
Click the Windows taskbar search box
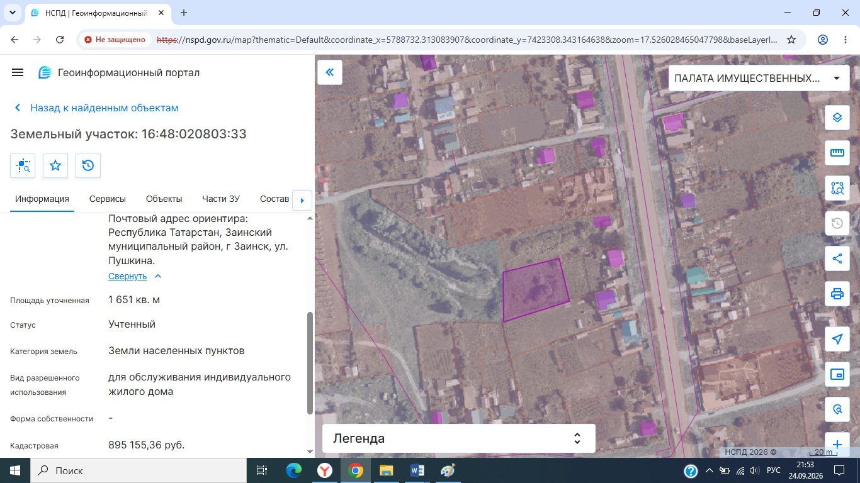coord(138,470)
